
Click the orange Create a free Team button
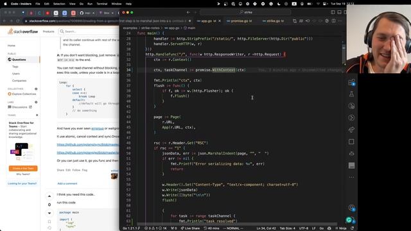pos(23,168)
